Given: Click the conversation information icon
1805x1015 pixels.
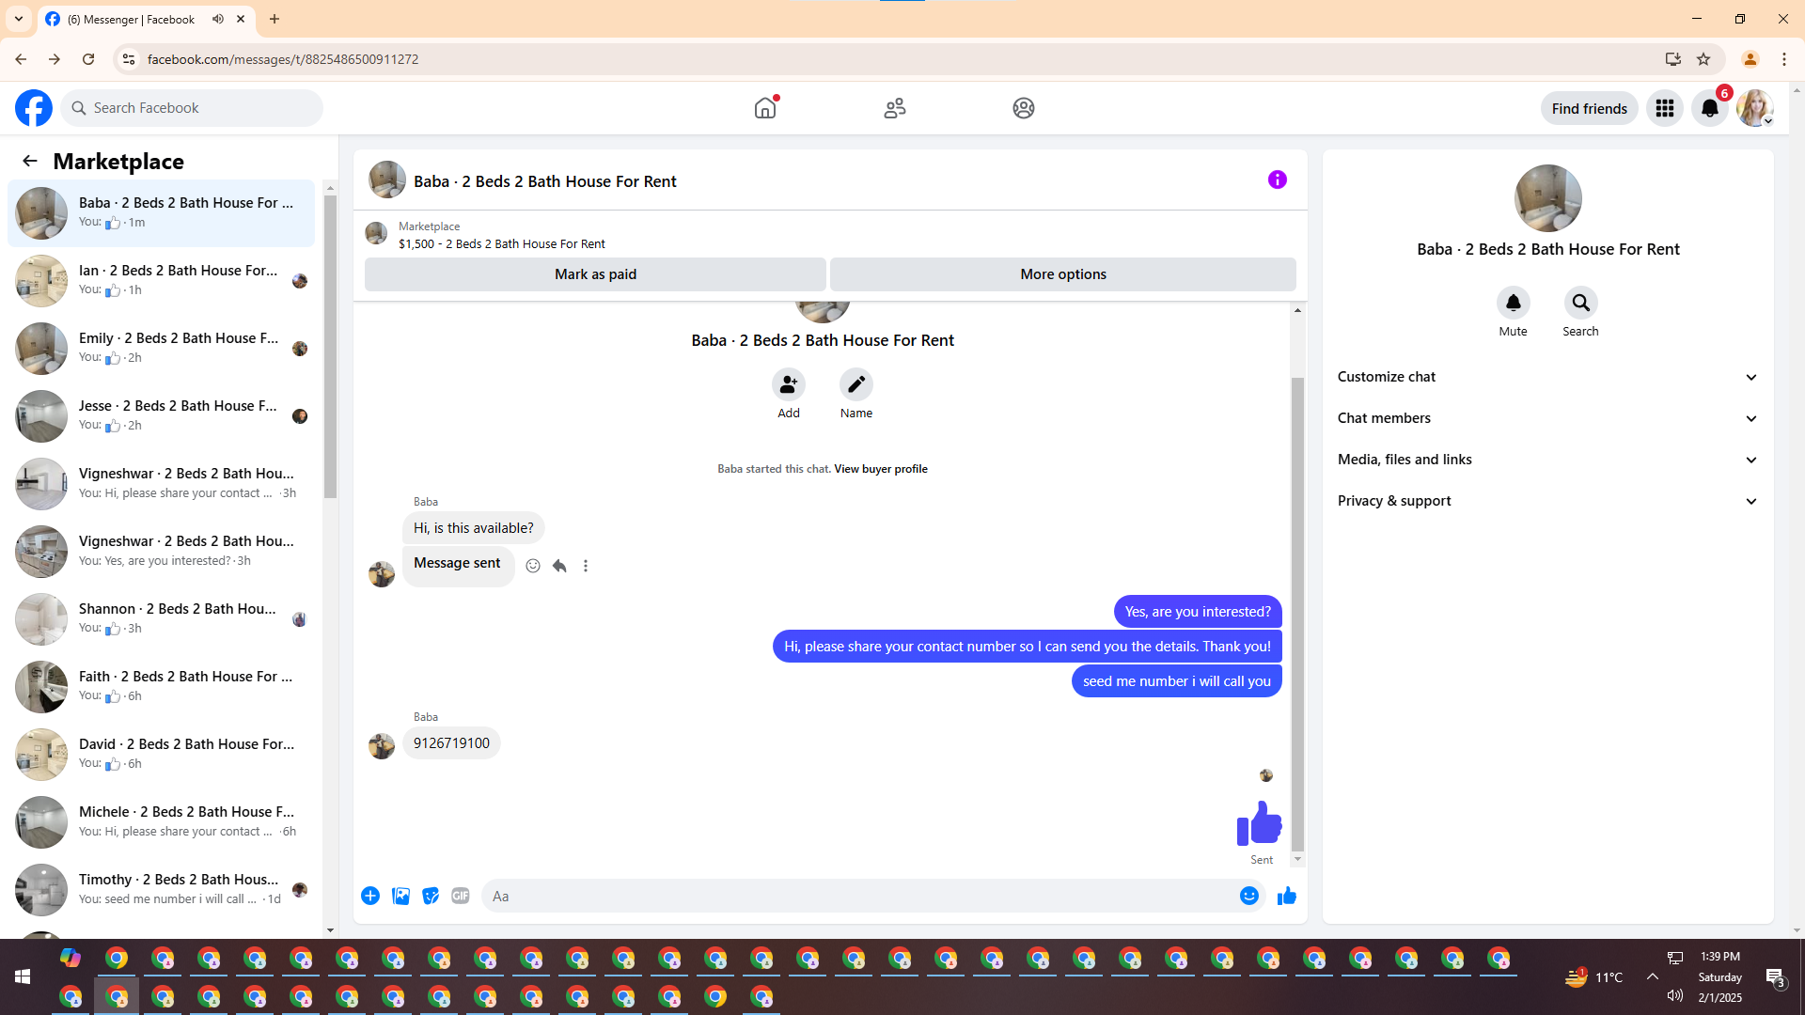Looking at the screenshot, I should click(1277, 180).
